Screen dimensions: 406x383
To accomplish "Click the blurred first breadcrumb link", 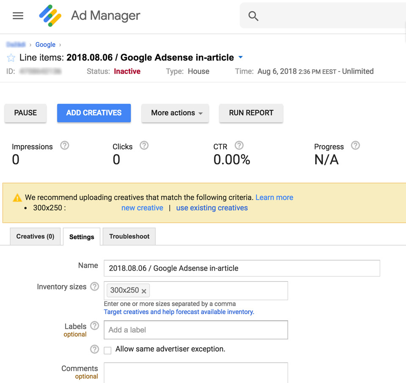I will (16, 44).
